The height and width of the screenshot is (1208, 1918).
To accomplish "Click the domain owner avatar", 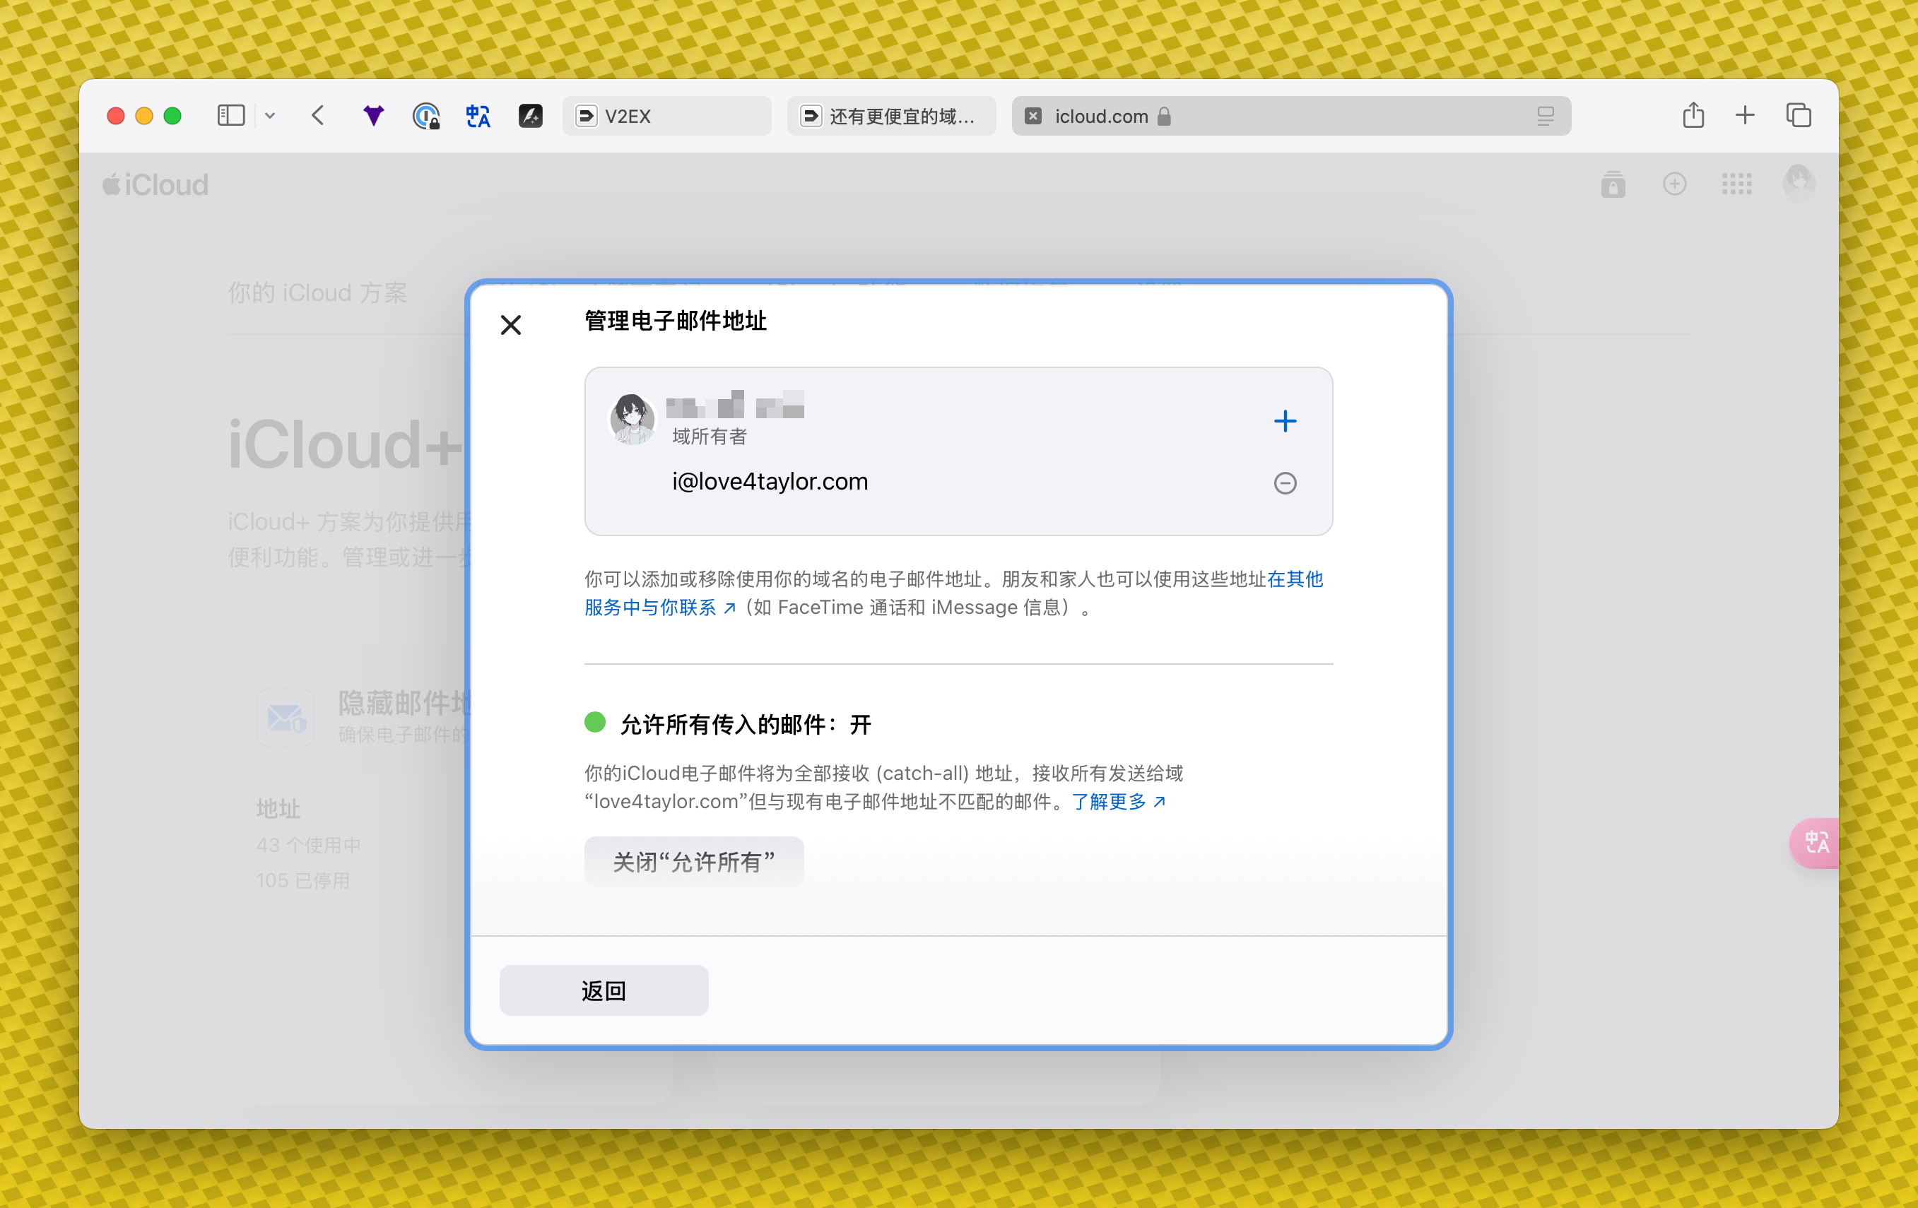I will pos(632,419).
